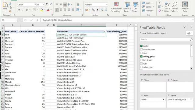
Task: Open Conditional Formatting menu
Action: tap(116, 7)
